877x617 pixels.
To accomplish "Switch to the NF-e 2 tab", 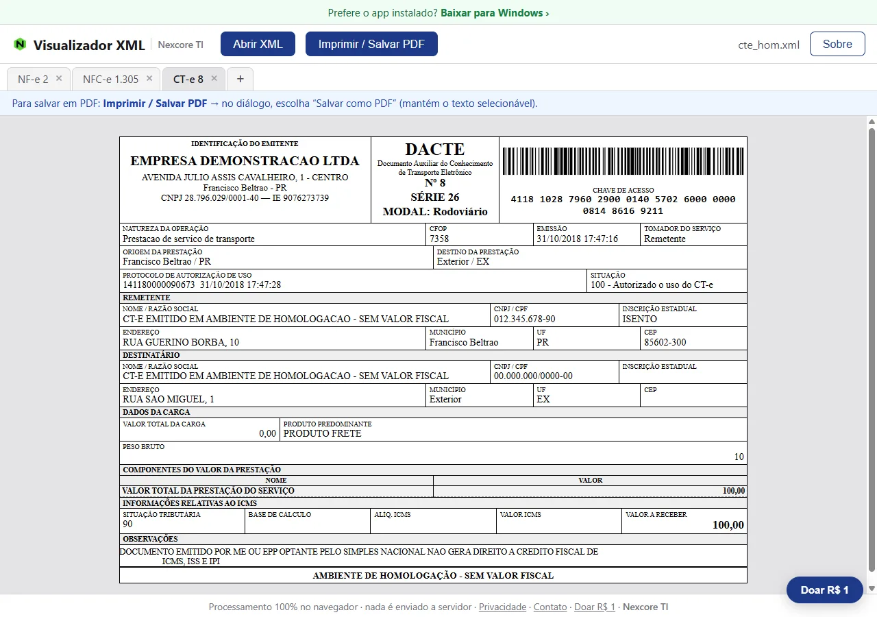I will 33,79.
